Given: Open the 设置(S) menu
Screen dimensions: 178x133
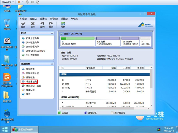Looking at the screenshot, I should 64,19.
